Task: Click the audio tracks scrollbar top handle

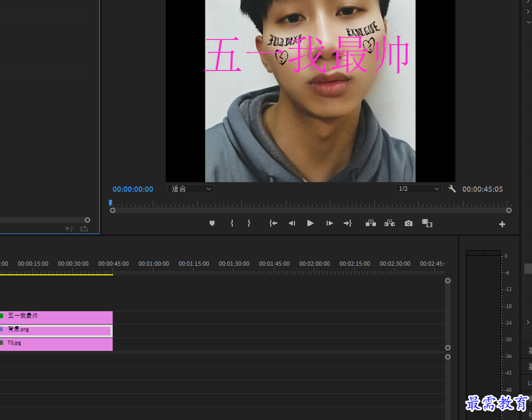Action: [448, 357]
